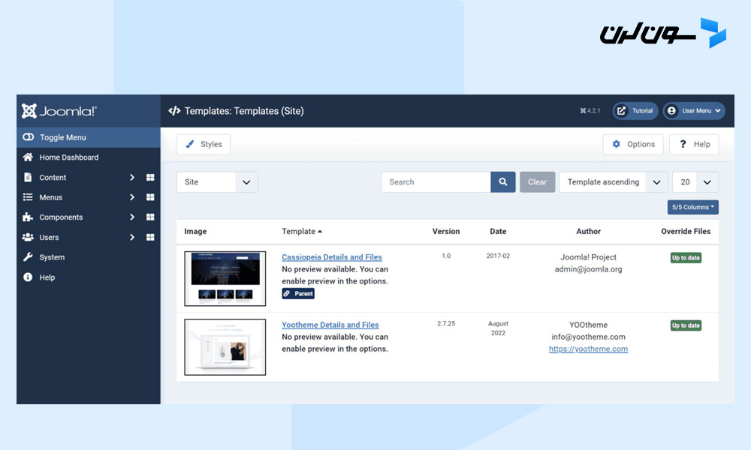Click the Help toolbar button
751x450 pixels.
[x=694, y=145]
